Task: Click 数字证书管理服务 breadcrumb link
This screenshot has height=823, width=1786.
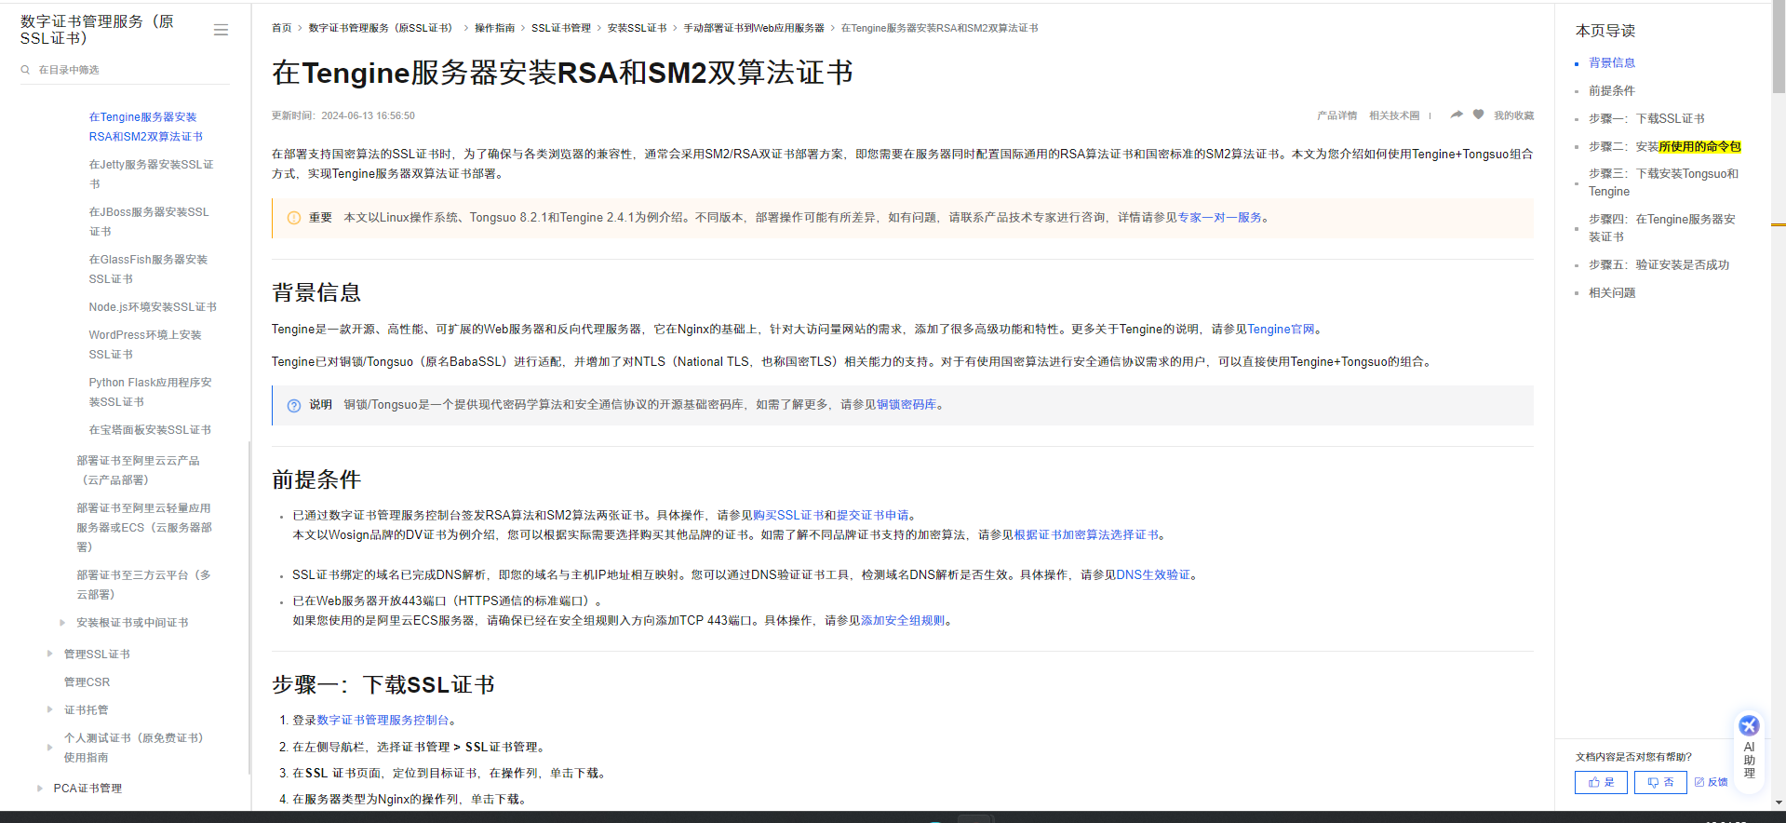Action: (x=383, y=28)
